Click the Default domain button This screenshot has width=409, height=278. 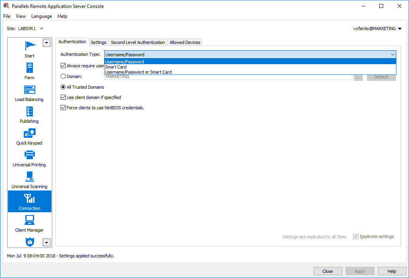(x=381, y=77)
